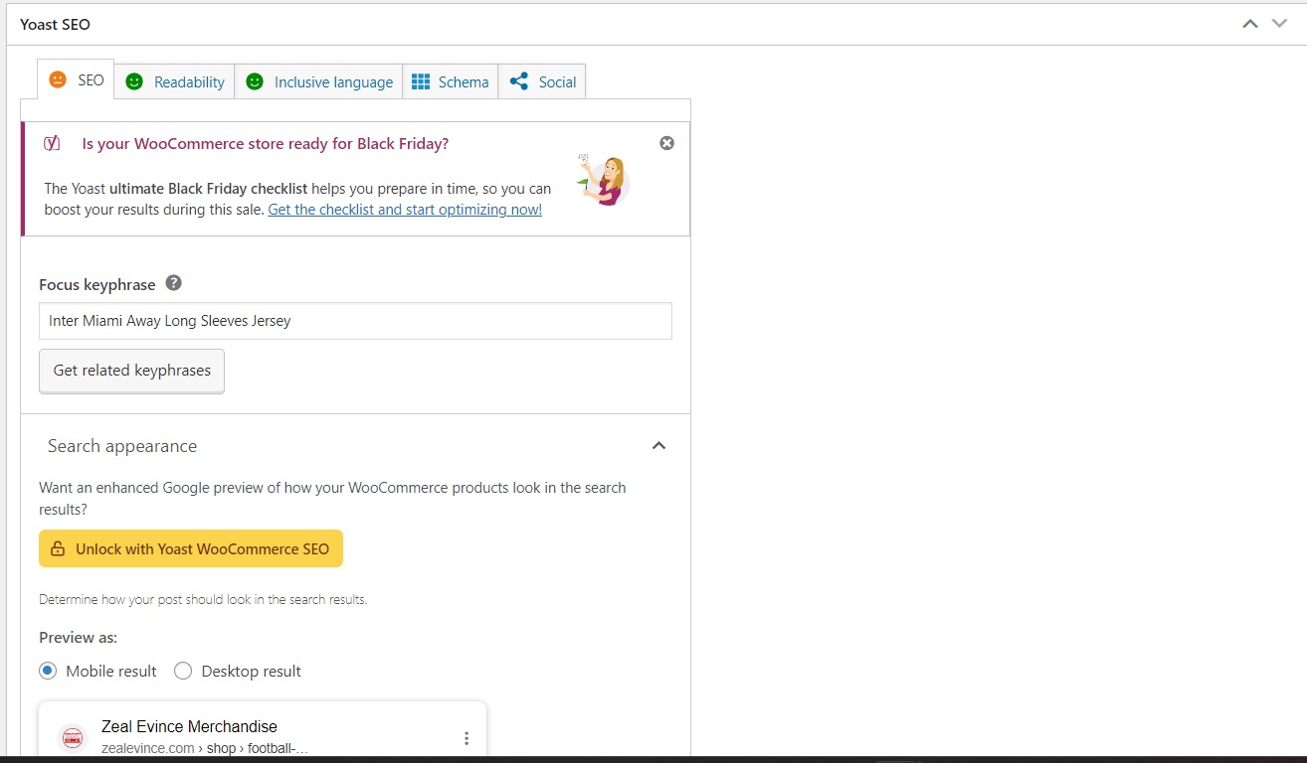Image resolution: width=1307 pixels, height=763 pixels.
Task: Open the Social tab
Action: pyautogui.click(x=542, y=81)
